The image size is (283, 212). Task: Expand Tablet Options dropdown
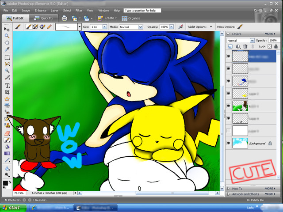pyautogui.click(x=211, y=26)
